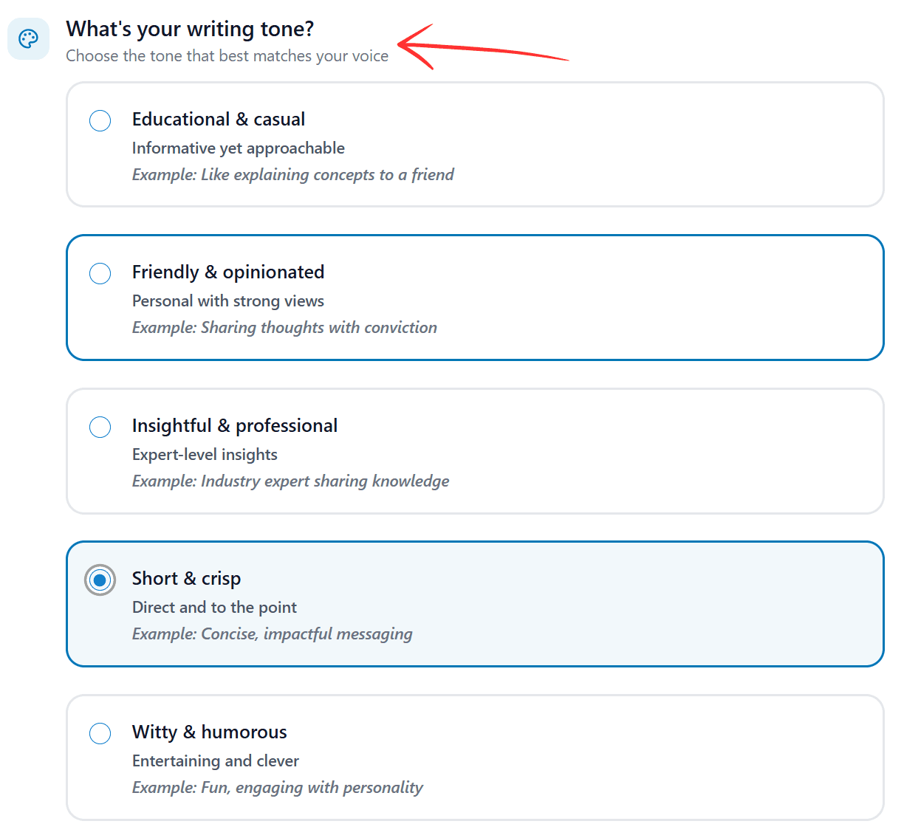This screenshot has height=838, width=904.
Task: Click the text Direct and to the point
Action: [214, 607]
